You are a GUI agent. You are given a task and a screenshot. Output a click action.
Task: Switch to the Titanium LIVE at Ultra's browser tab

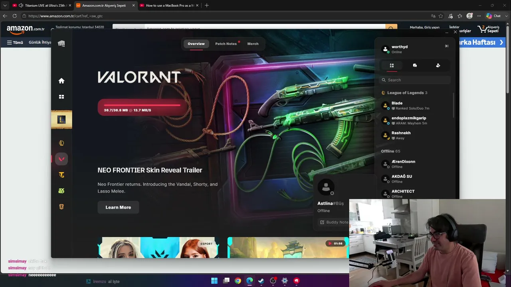(x=42, y=6)
